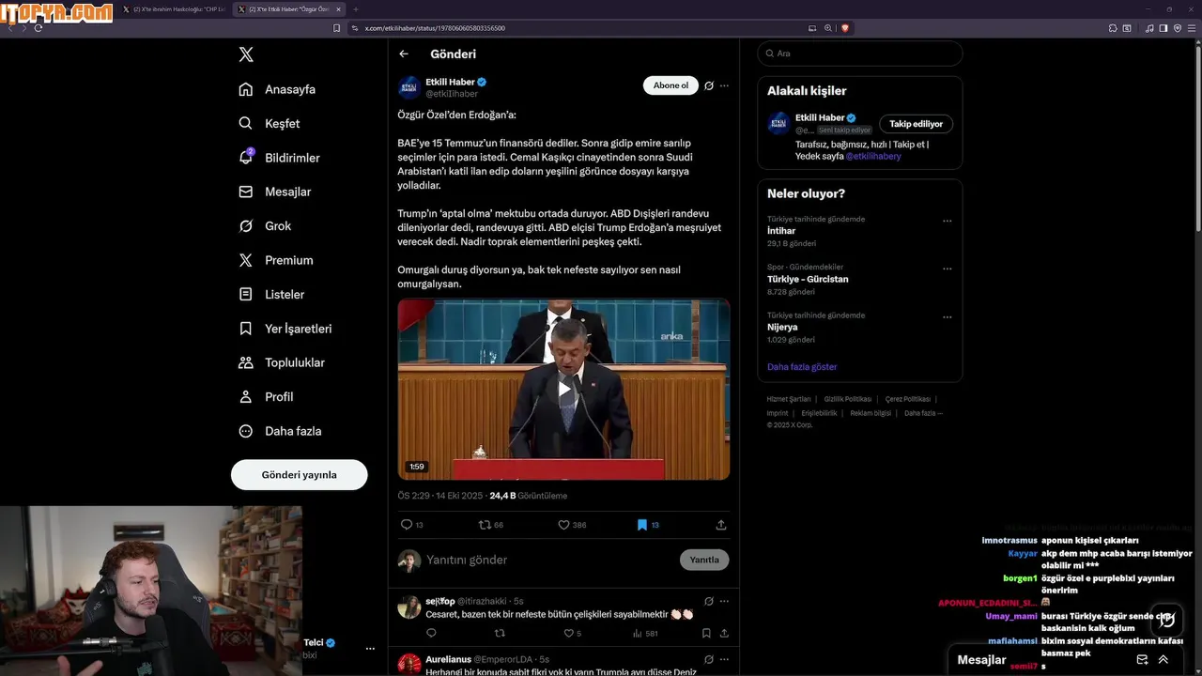Click the Ara search field

[860, 54]
